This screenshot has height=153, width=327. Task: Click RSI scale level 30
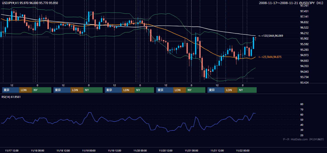pos(302,130)
